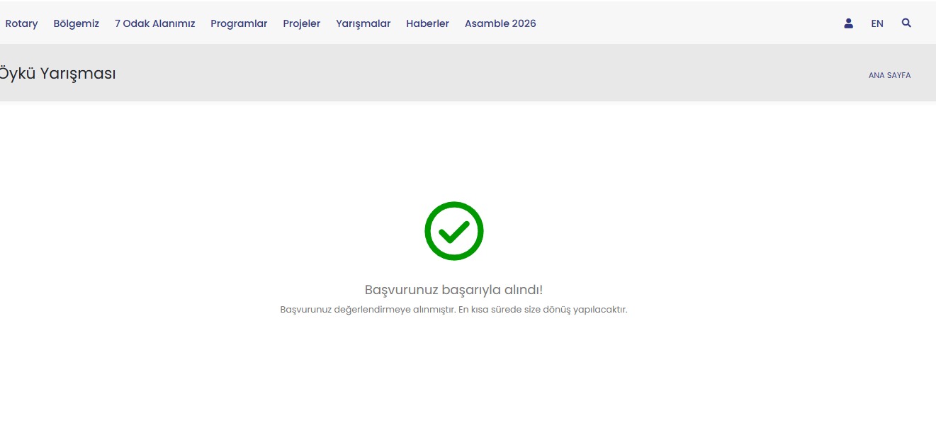This screenshot has width=936, height=421.
Task: Open the Rotary menu
Action: [x=21, y=23]
